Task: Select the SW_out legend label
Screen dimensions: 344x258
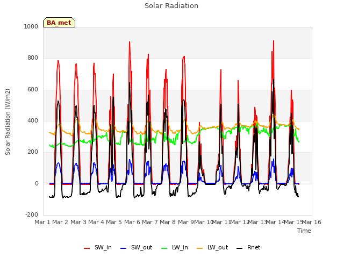Action: 141,247
